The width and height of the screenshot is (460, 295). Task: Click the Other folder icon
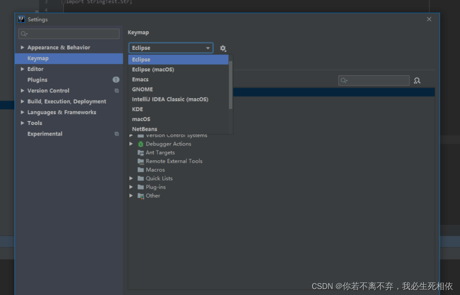point(141,196)
